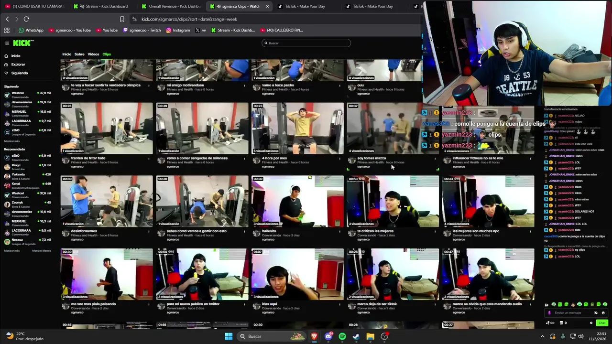The image size is (612, 344).
Task: Open the WhatsApp bookmark
Action: (x=31, y=30)
